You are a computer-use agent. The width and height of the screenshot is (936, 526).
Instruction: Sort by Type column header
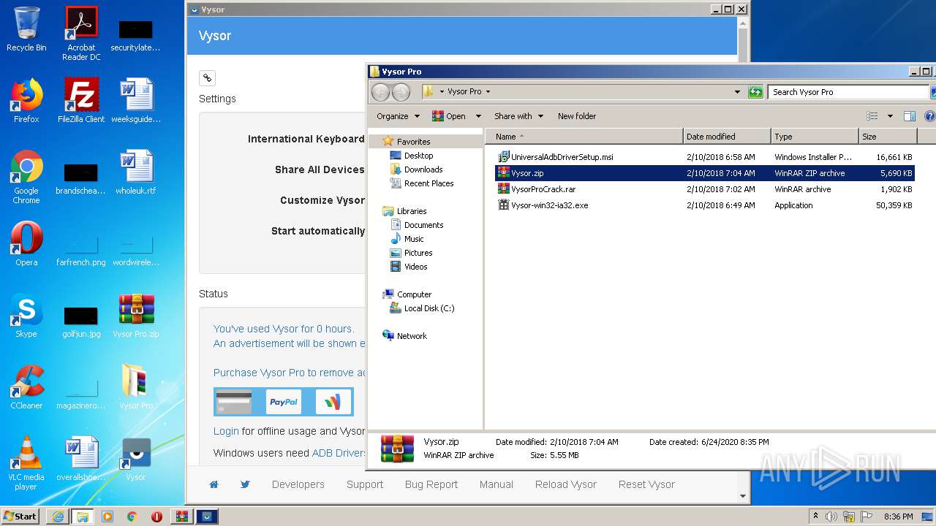pyautogui.click(x=815, y=137)
